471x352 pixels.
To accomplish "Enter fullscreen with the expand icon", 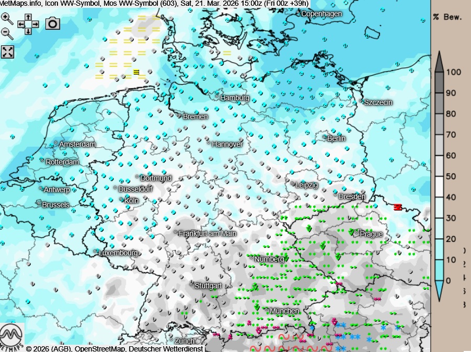I will click(x=8, y=52).
